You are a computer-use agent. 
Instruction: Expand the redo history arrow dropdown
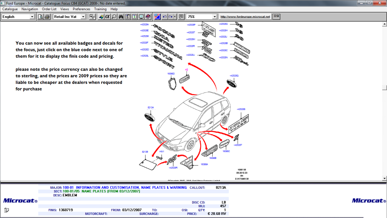(175, 17)
